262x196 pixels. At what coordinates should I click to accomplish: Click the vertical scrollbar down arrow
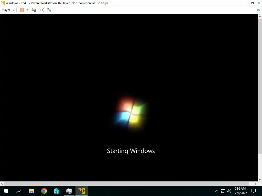tap(260, 179)
